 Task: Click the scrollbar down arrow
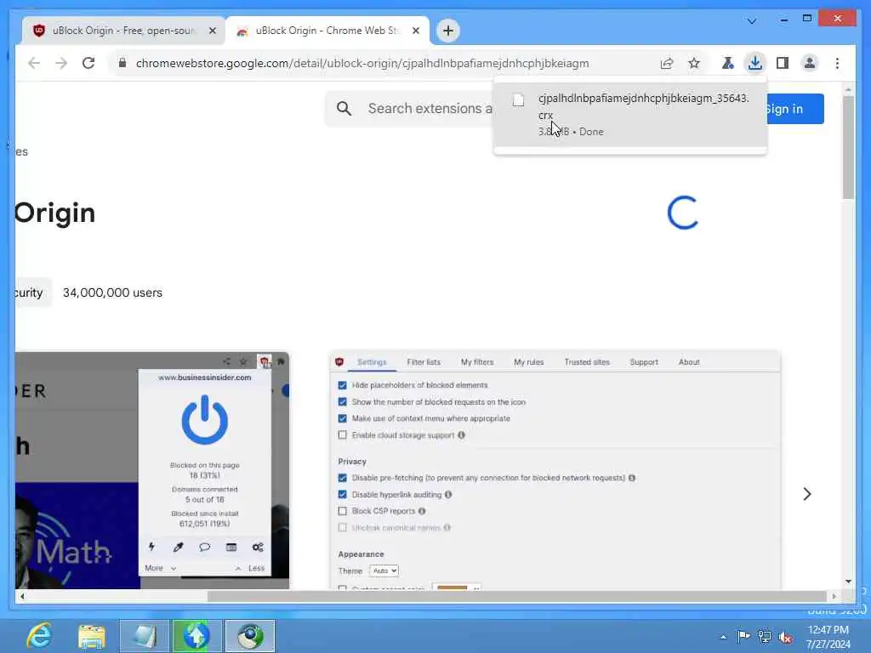(x=848, y=582)
